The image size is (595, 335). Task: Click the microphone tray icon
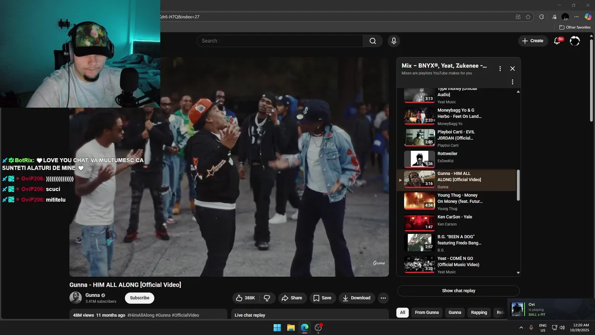(531, 328)
